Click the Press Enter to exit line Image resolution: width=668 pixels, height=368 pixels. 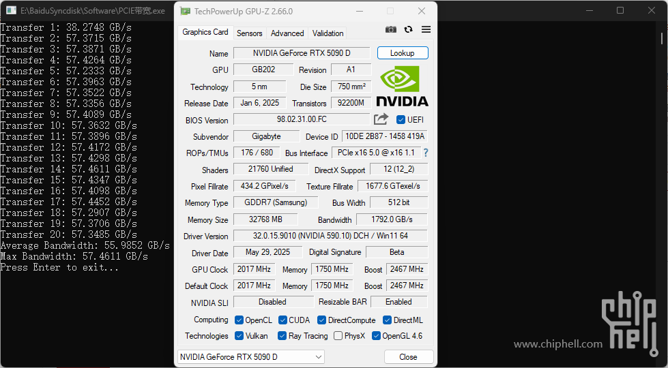(59, 267)
